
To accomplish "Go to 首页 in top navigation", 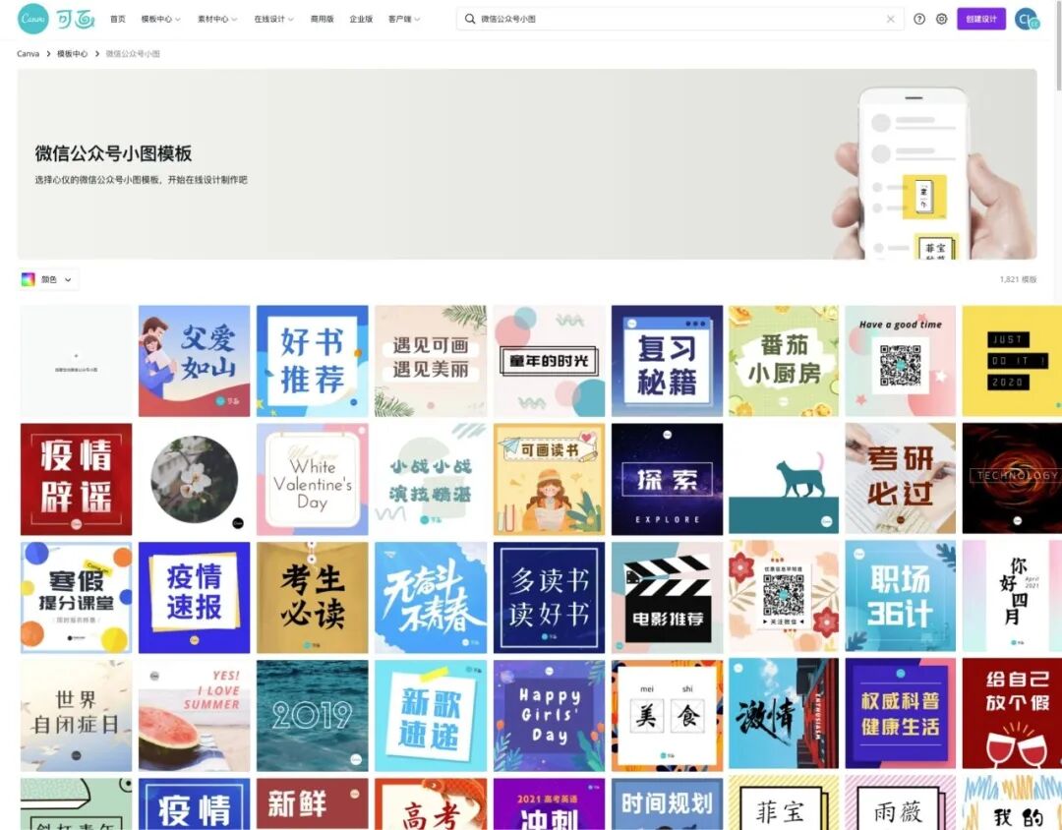I will (x=118, y=19).
